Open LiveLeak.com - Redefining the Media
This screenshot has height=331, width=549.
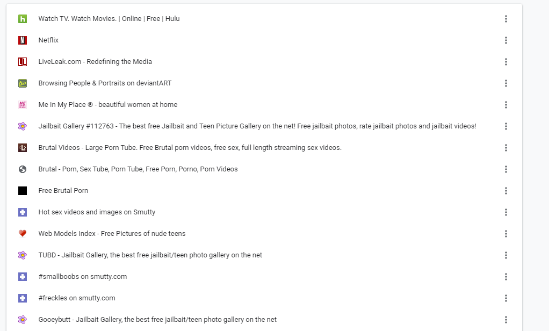(95, 62)
